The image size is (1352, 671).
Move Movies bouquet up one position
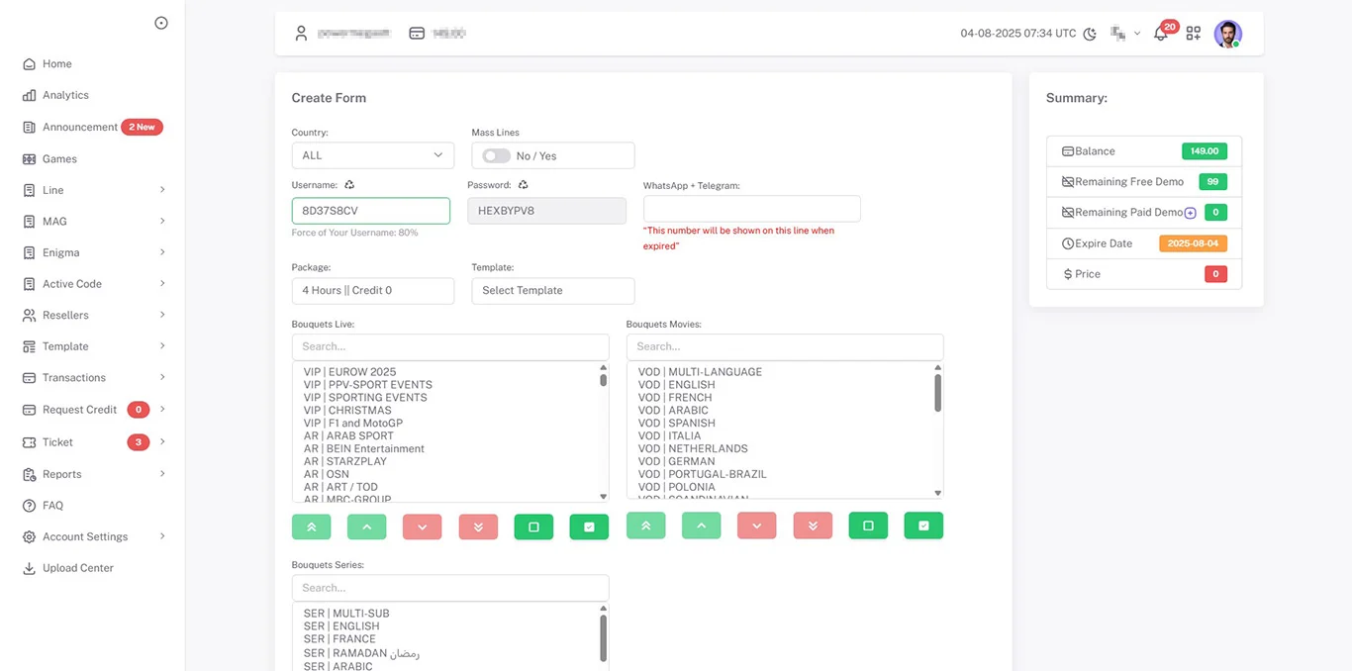coord(702,526)
